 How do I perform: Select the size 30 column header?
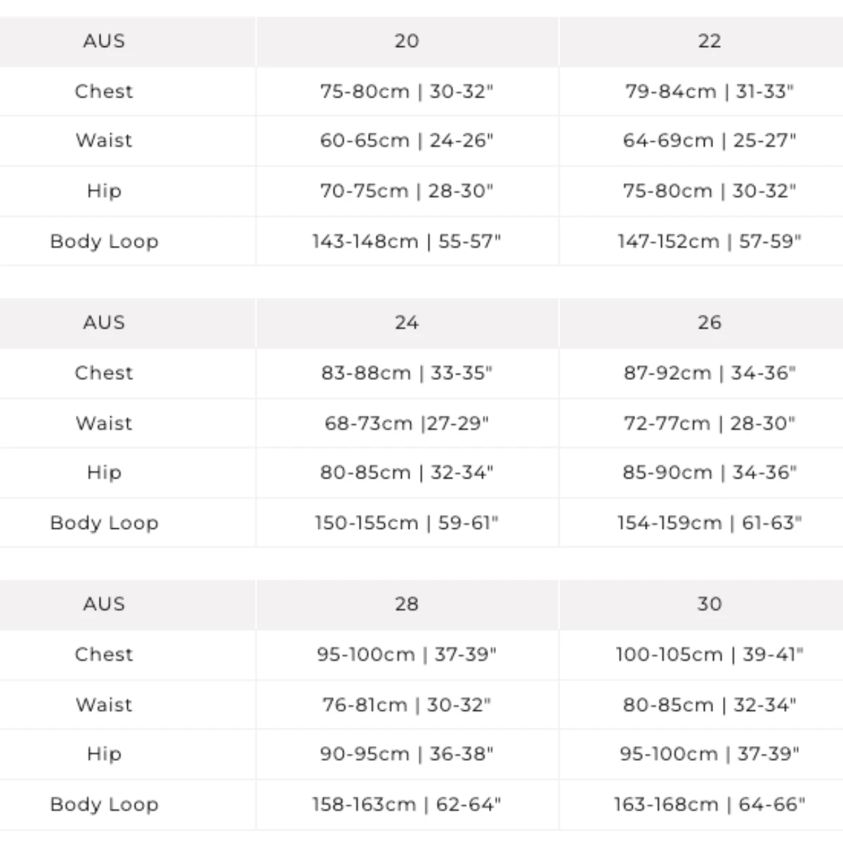point(710,604)
